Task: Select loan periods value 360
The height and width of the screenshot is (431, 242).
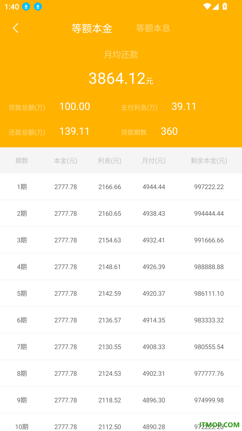Action: coord(169,131)
